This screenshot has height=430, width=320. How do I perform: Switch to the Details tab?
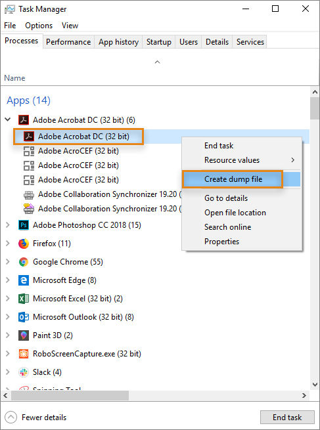217,42
